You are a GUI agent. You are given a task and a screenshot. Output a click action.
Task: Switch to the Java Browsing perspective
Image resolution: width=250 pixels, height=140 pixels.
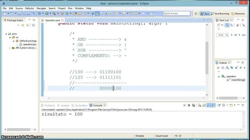point(220,14)
